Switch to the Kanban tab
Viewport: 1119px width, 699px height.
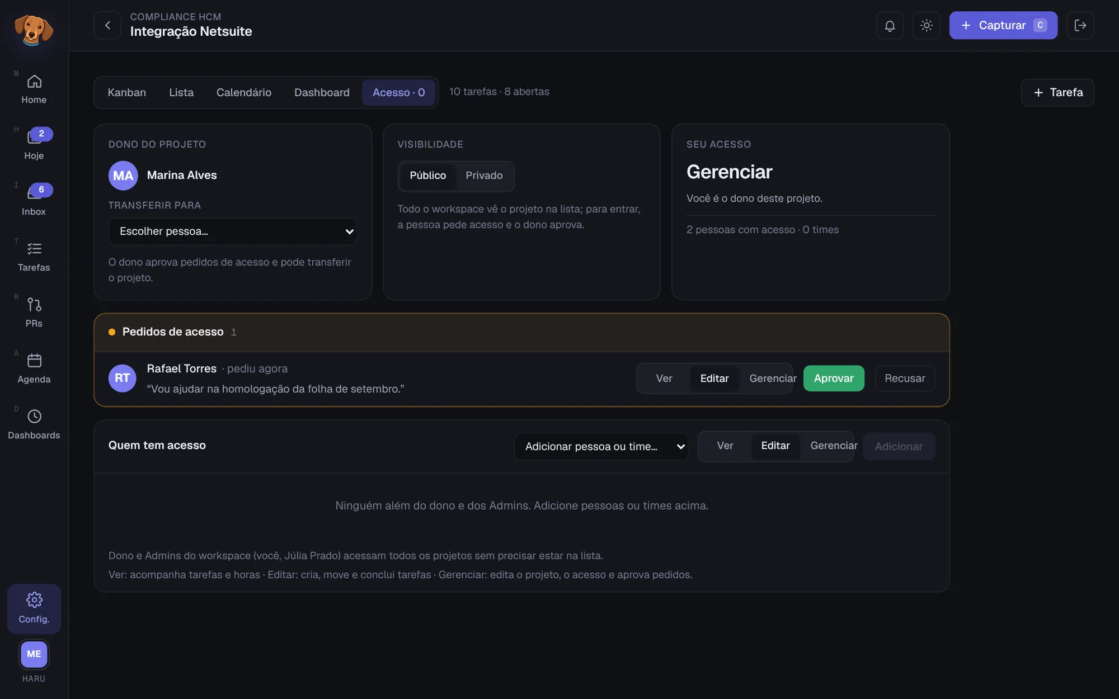(x=126, y=92)
